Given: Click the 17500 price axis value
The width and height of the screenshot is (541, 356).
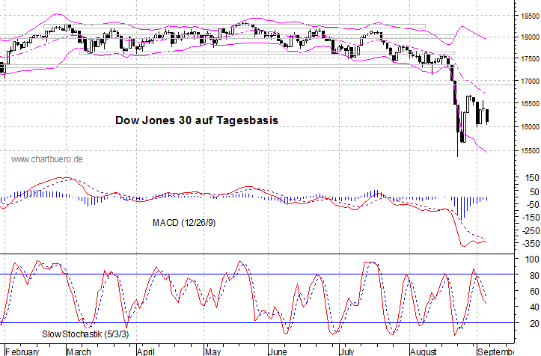Looking at the screenshot, I should pos(531,59).
